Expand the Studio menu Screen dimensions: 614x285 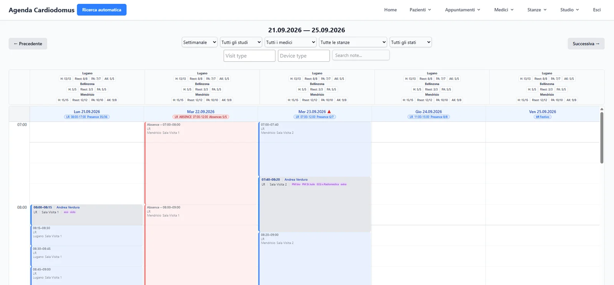pyautogui.click(x=569, y=10)
